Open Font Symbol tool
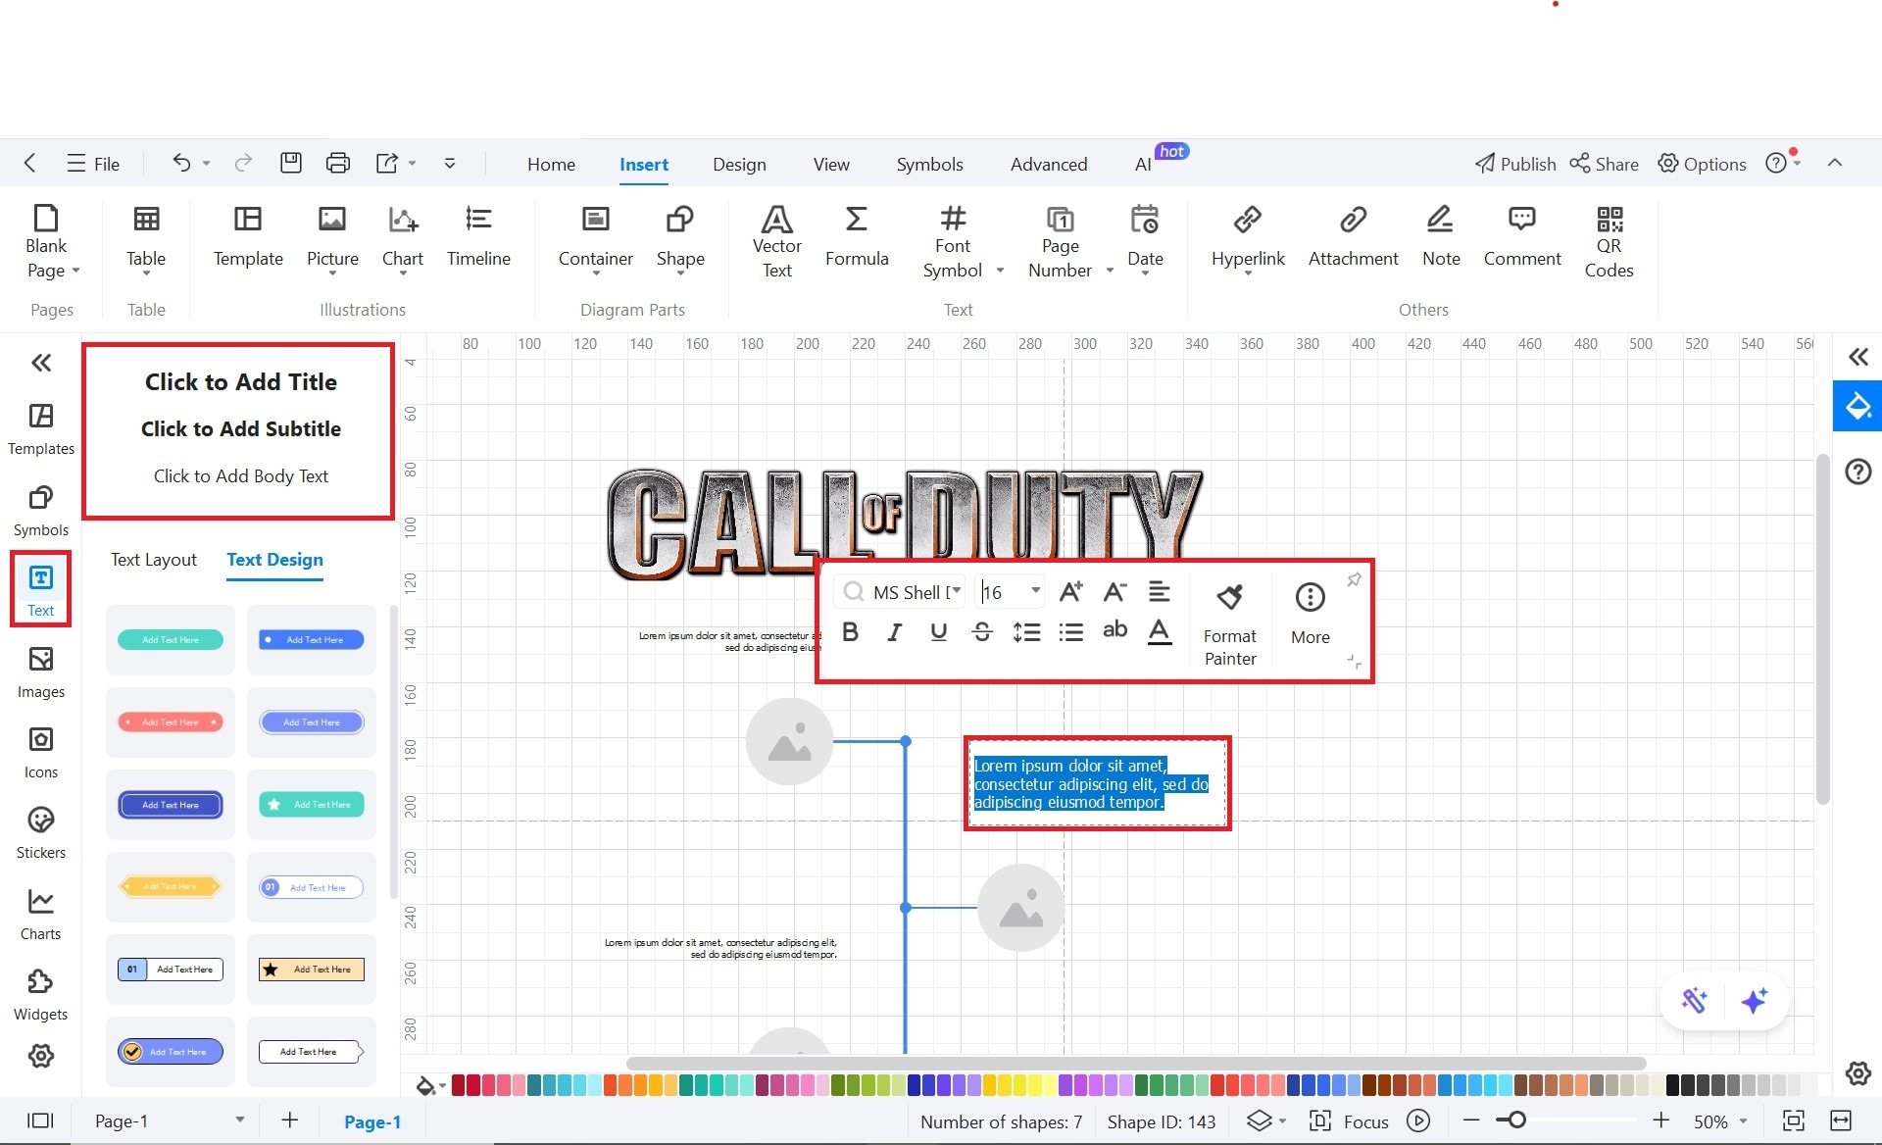Screen dimensions: 1882x1145 coord(953,241)
